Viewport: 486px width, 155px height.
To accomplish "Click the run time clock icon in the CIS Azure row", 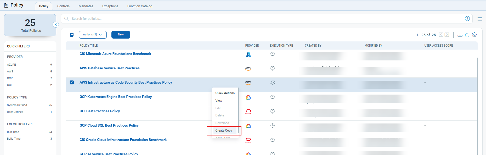I will pyautogui.click(x=273, y=54).
